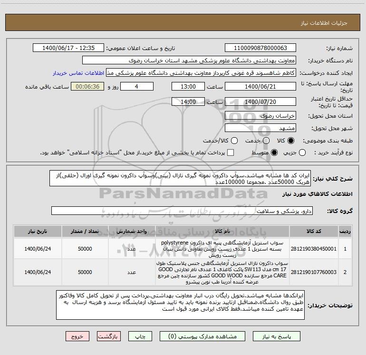Screen dimensions: 366x355
Task: Click the price validity date 1400/07/20
Action: click(260, 101)
